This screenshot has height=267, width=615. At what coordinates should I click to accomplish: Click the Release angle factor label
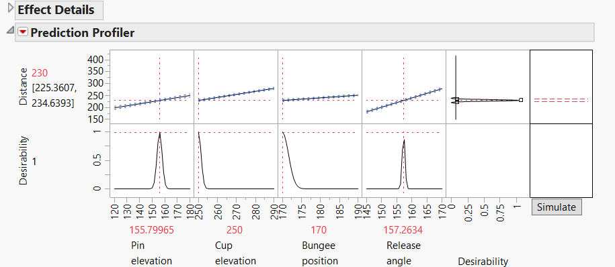[403, 254]
